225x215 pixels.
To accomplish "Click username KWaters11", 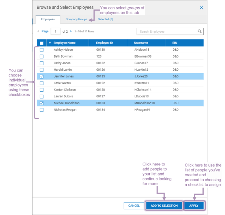I will point(141,83).
